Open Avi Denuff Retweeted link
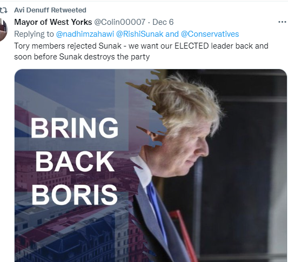The image size is (288, 262). [50, 10]
